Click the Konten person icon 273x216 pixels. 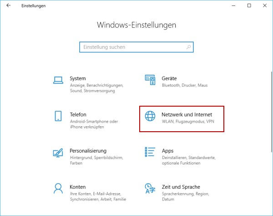tap(58, 189)
